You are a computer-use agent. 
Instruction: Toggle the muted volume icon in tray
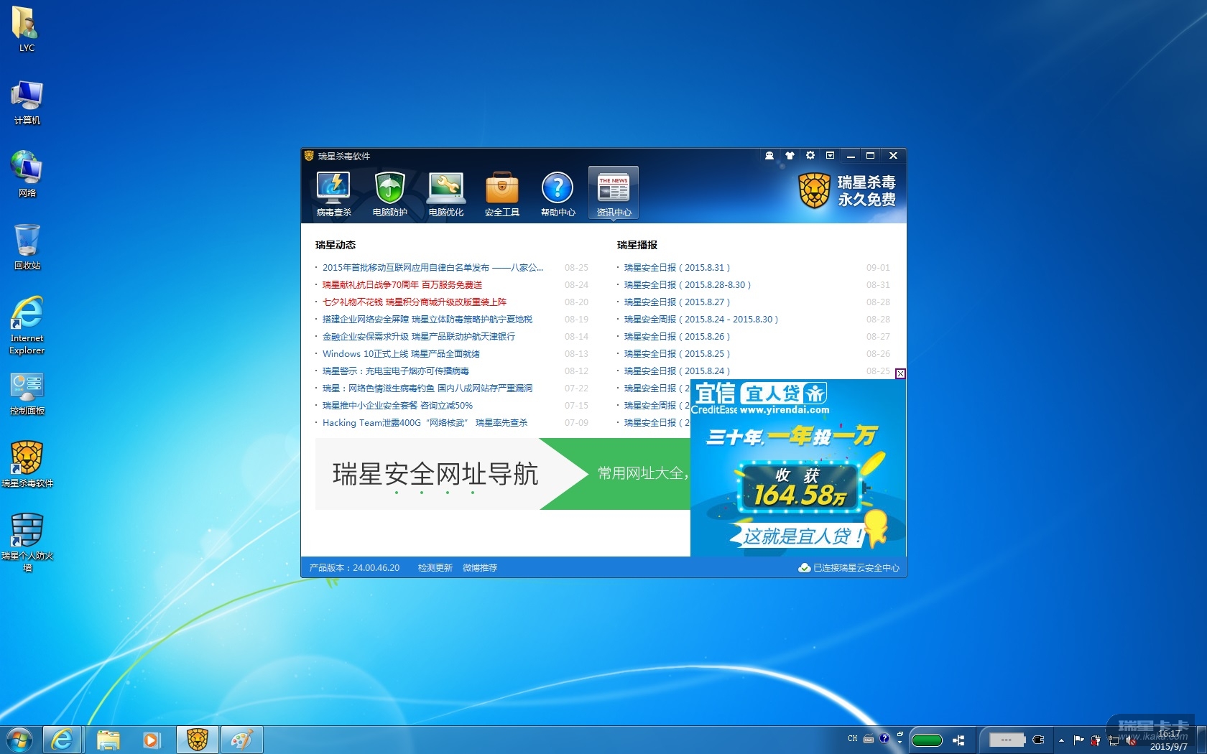[1131, 740]
